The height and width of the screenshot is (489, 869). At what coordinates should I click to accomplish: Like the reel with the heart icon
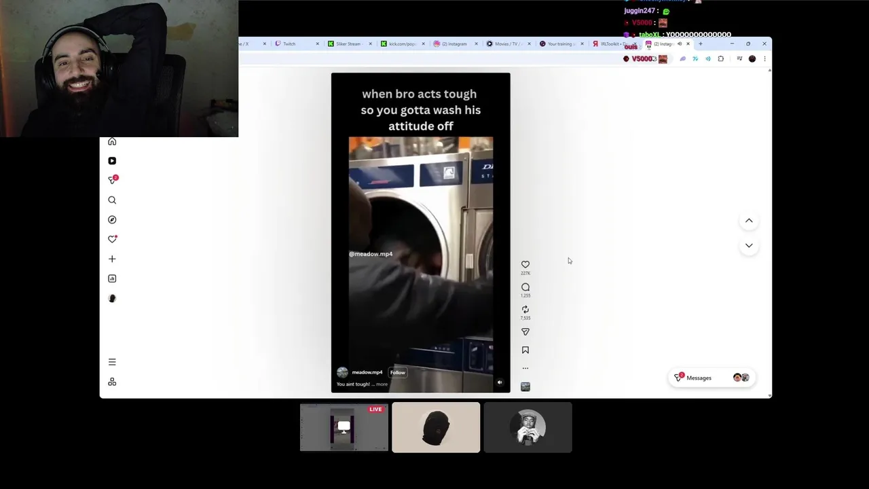click(525, 264)
